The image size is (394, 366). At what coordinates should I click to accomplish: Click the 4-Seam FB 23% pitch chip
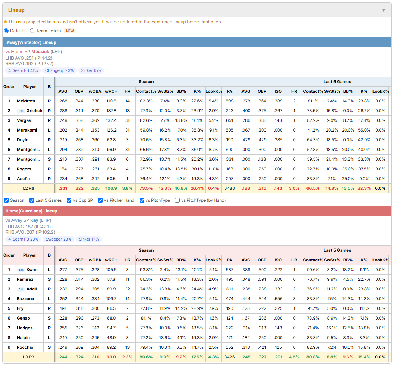(x=23, y=239)
